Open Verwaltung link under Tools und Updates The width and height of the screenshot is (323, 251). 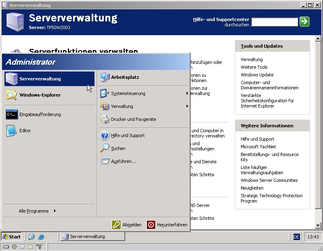[x=252, y=59]
